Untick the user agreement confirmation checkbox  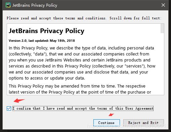click(x=9, y=108)
